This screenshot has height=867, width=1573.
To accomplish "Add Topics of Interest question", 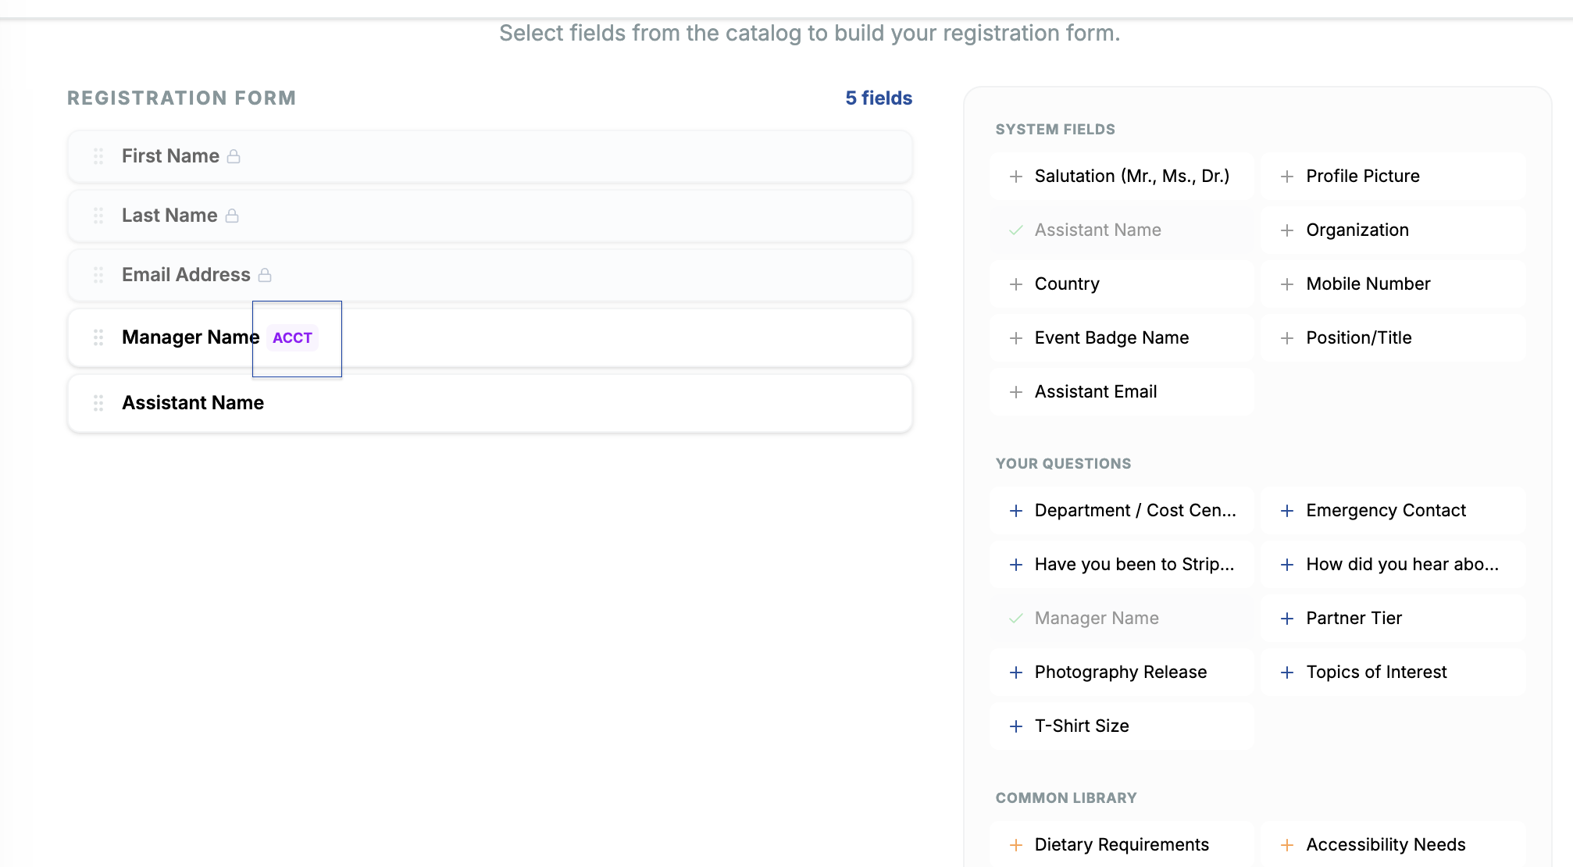I will (x=1393, y=673).
